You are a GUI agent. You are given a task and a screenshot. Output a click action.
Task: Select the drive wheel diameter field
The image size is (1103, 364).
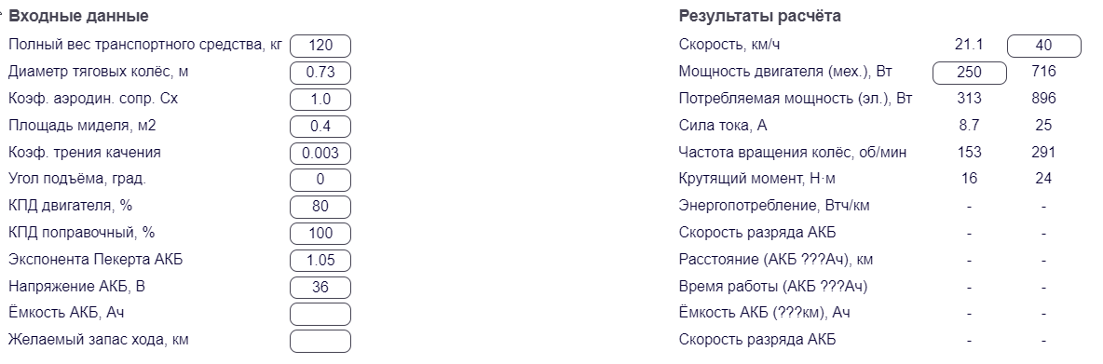pyautogui.click(x=320, y=73)
